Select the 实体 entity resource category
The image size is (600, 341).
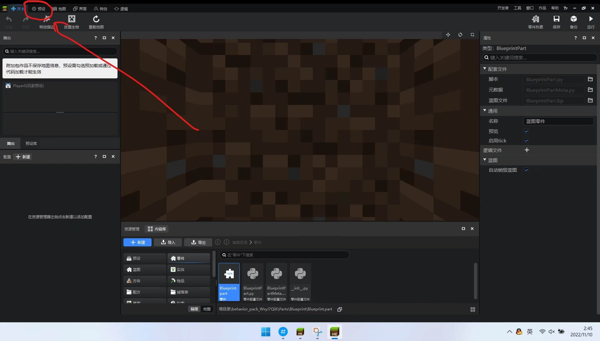point(189,269)
